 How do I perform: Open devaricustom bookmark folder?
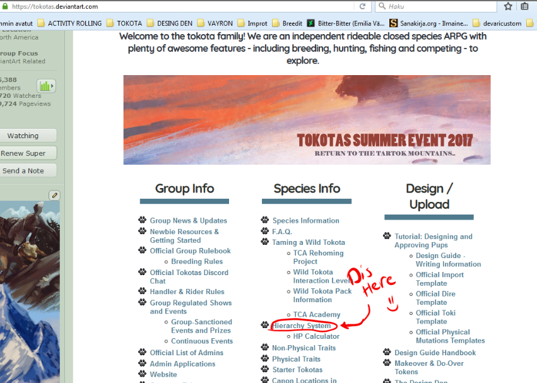497,23
